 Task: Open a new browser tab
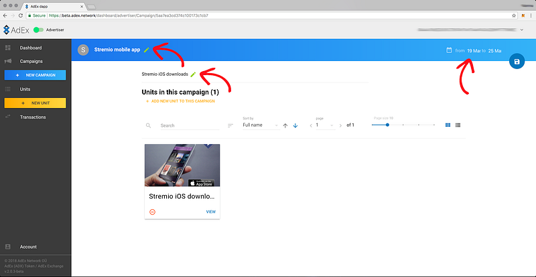coord(91,7)
